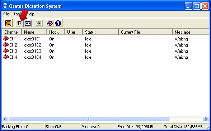Select the CH4 channel label
Image resolution: width=211 pixels, height=131 pixels.
coord(13,57)
